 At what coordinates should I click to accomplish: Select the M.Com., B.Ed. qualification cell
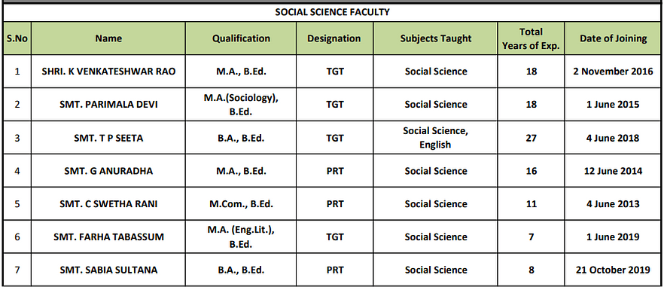pos(241,204)
